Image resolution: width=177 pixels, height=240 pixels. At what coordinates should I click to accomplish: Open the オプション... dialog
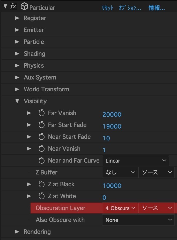tap(130, 8)
